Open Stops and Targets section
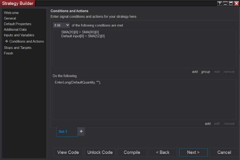This screenshot has width=240, height=160. (17, 48)
